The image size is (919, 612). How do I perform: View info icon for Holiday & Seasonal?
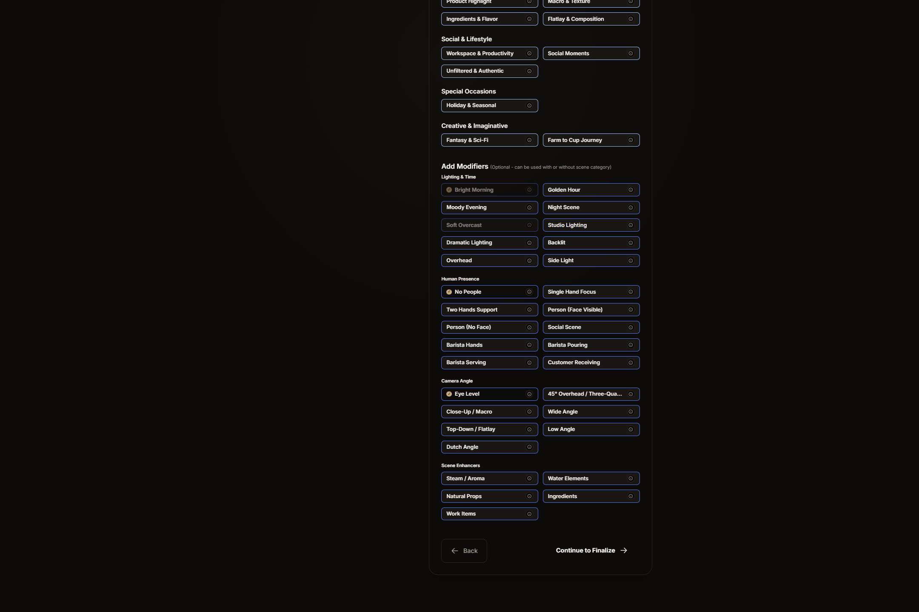(x=529, y=105)
